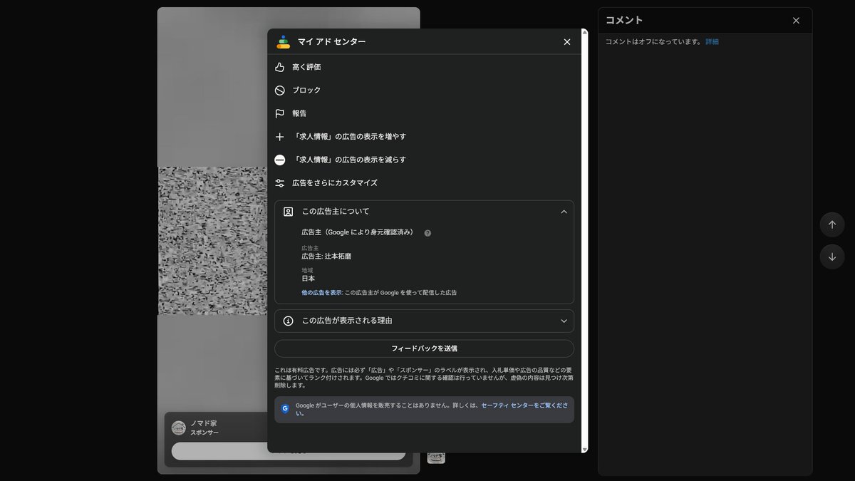Click the block circle icon
The width and height of the screenshot is (855, 481).
(280, 90)
